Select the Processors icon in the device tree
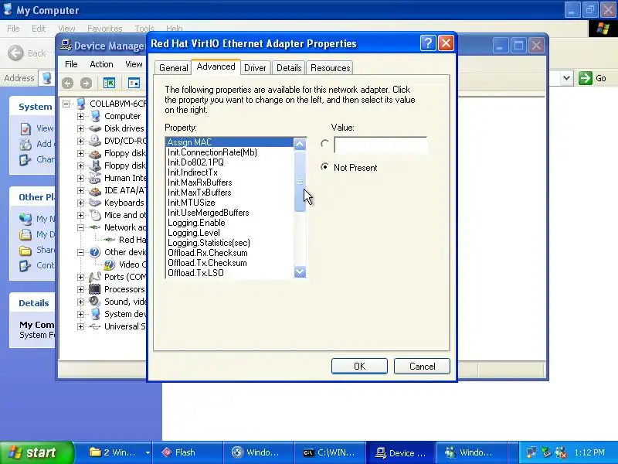 95,289
